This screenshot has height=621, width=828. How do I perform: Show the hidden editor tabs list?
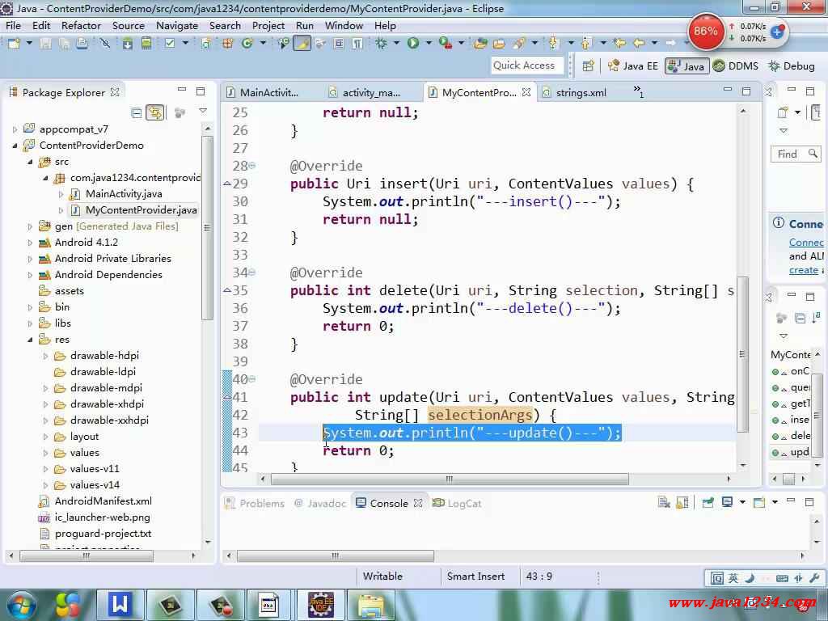639,92
